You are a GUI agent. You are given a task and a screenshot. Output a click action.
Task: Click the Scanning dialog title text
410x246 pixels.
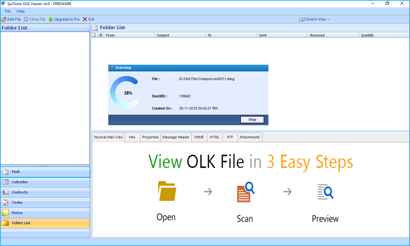(x=123, y=68)
